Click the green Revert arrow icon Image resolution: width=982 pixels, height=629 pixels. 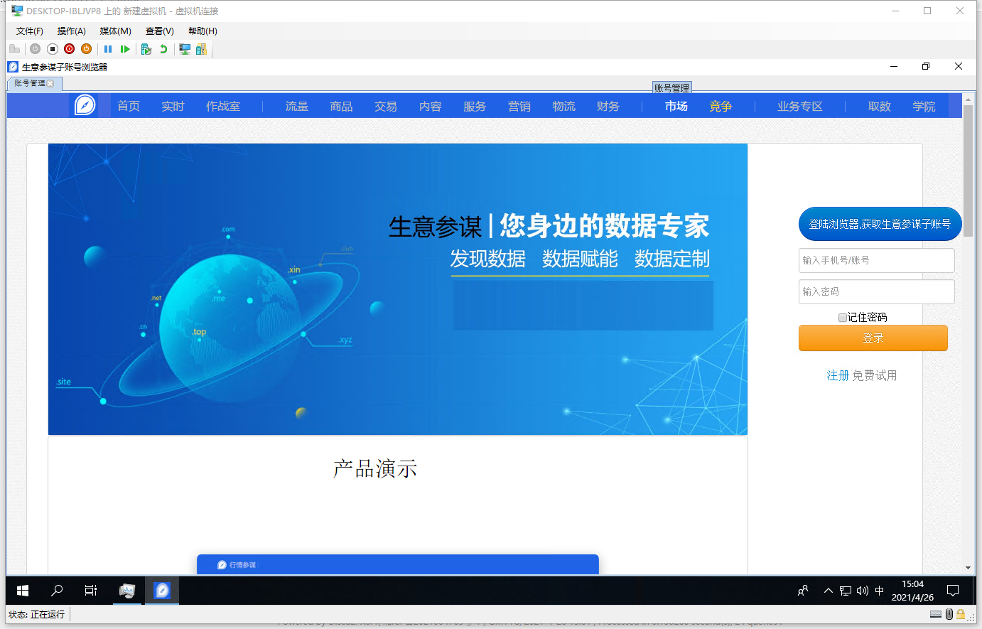click(x=163, y=49)
